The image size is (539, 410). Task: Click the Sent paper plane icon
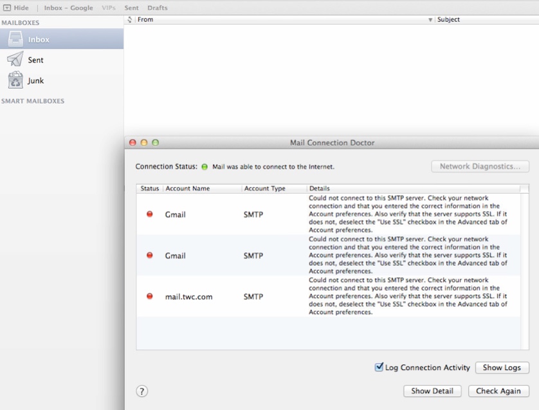pos(15,59)
